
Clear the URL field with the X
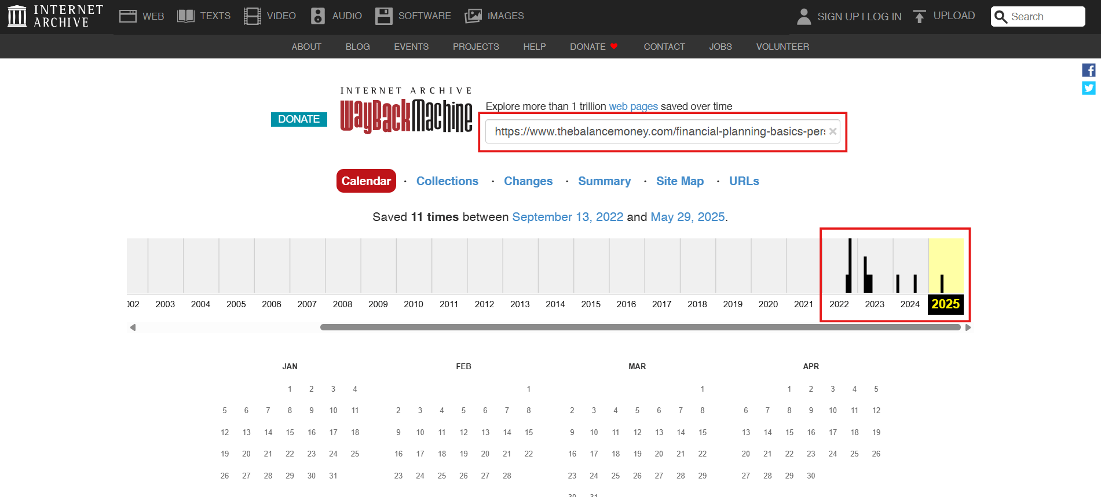click(x=832, y=131)
